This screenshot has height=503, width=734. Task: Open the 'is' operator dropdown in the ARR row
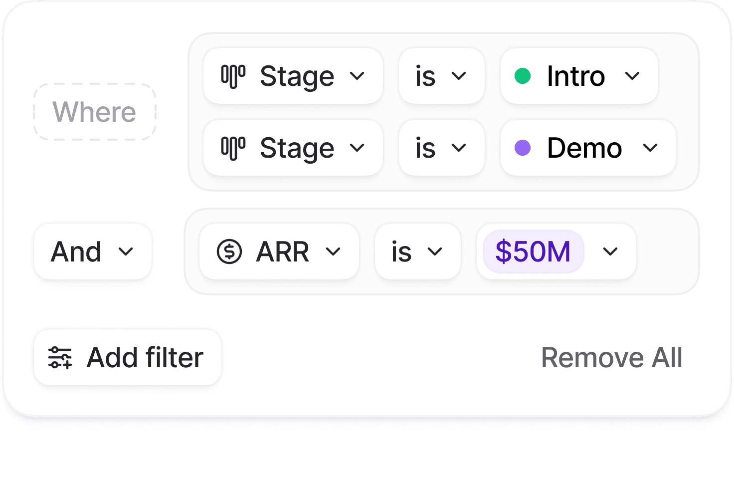point(418,251)
